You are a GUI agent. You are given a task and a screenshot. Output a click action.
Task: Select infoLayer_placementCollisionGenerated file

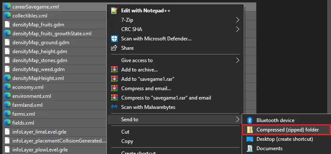click(60, 141)
